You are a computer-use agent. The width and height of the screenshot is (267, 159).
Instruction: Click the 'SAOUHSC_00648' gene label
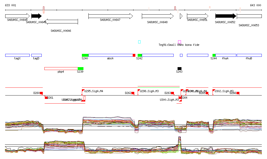(x=157, y=22)
